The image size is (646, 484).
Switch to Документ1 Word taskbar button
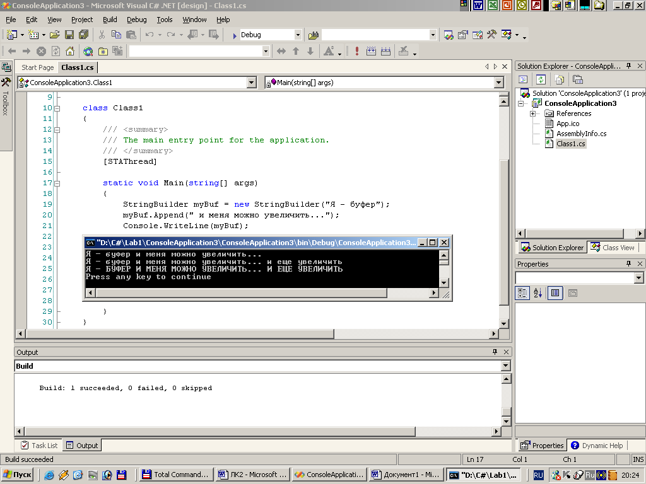pyautogui.click(x=406, y=475)
